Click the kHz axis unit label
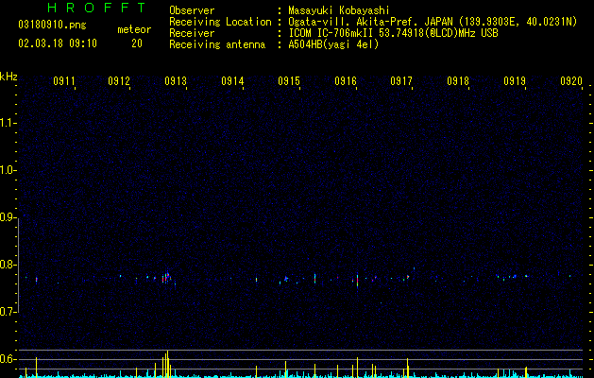This screenshot has height=378, width=594. tap(8, 77)
